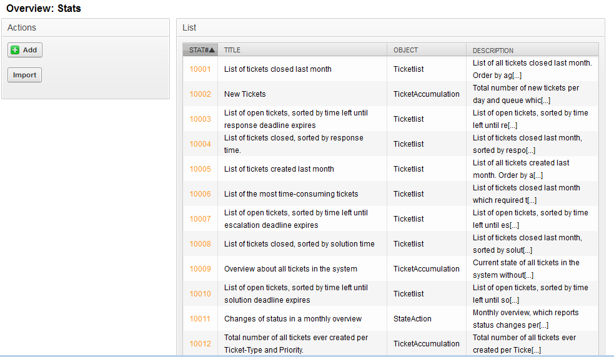Open stat number 10005 link
Image resolution: width=614 pixels, height=357 pixels.
click(x=200, y=169)
